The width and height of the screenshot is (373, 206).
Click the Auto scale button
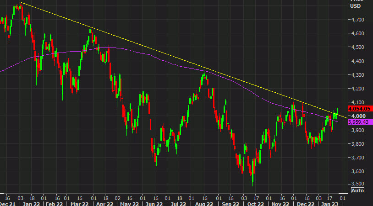tap(357, 190)
